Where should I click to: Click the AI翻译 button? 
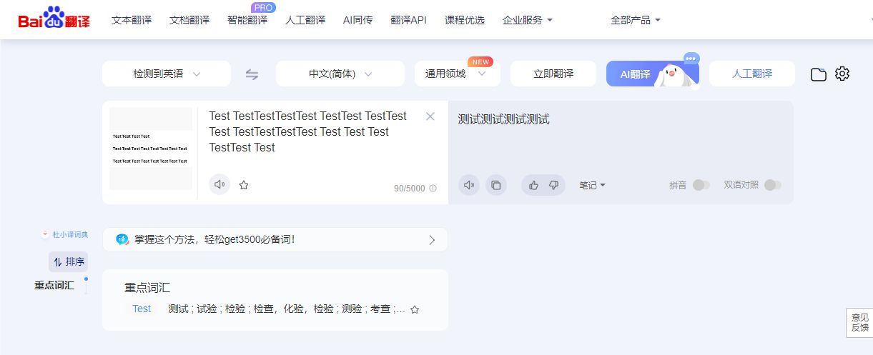(653, 74)
